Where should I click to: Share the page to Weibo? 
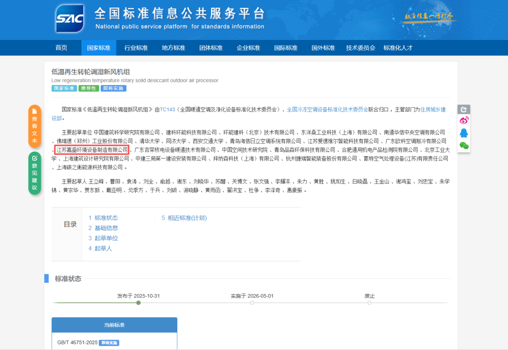464,120
